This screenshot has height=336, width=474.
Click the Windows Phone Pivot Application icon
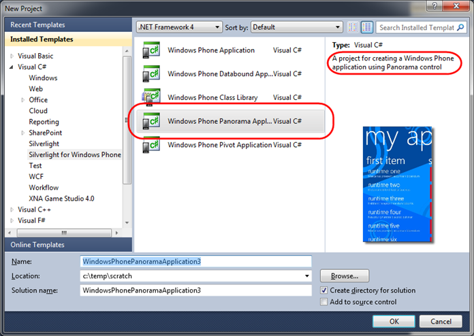tap(151, 145)
